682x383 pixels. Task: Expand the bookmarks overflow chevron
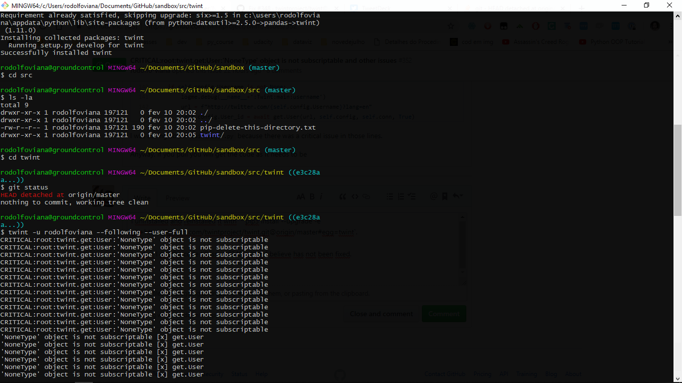671,42
